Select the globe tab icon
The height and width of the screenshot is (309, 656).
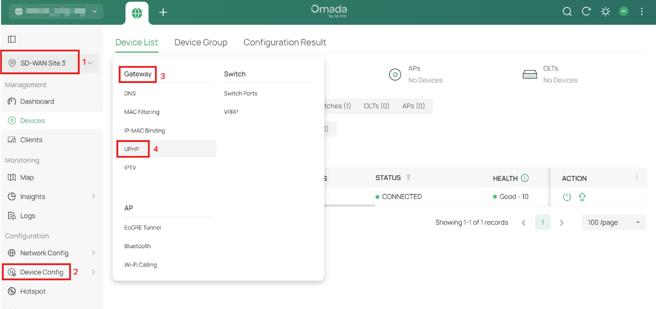137,13
